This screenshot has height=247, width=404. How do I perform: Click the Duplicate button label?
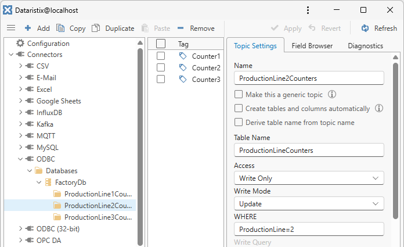pos(120,28)
